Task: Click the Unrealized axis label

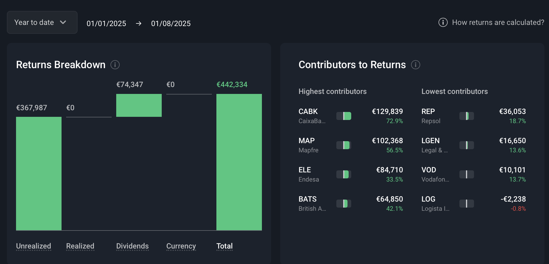Action: (x=33, y=246)
